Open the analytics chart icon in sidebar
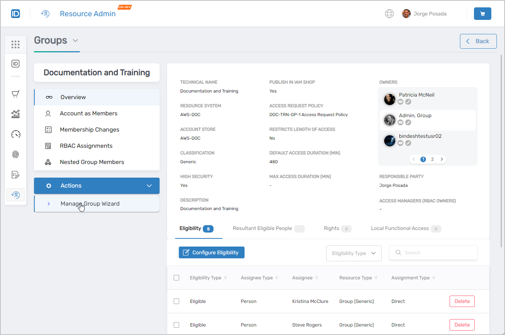This screenshot has width=505, height=335. [16, 114]
